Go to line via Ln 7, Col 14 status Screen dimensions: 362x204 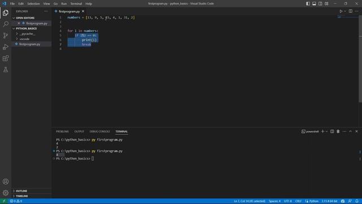249,201
